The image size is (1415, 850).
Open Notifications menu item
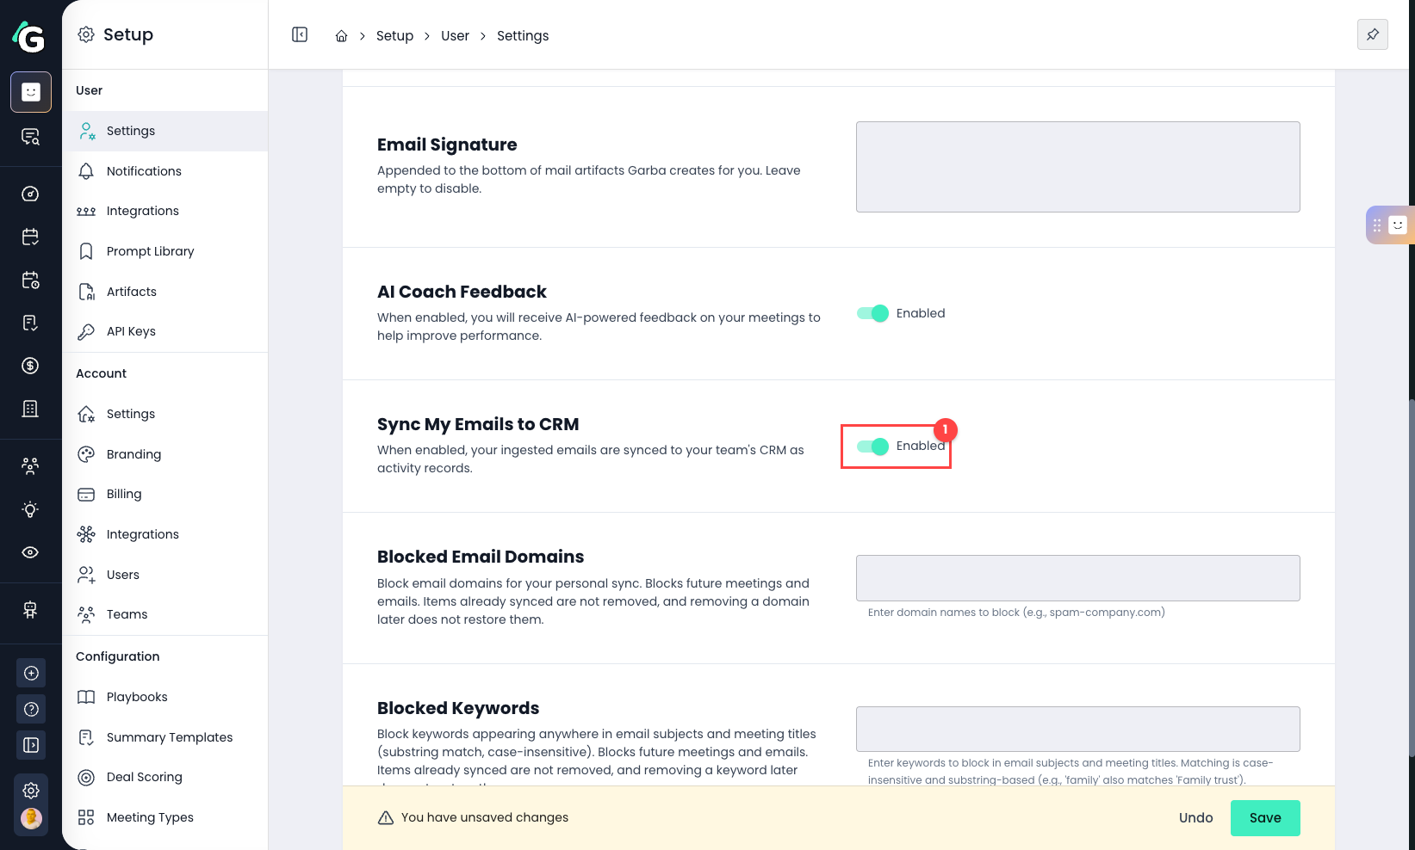165,171
